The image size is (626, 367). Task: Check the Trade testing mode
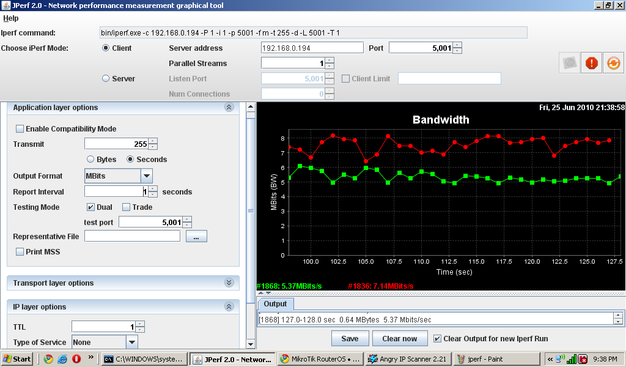[x=126, y=207]
